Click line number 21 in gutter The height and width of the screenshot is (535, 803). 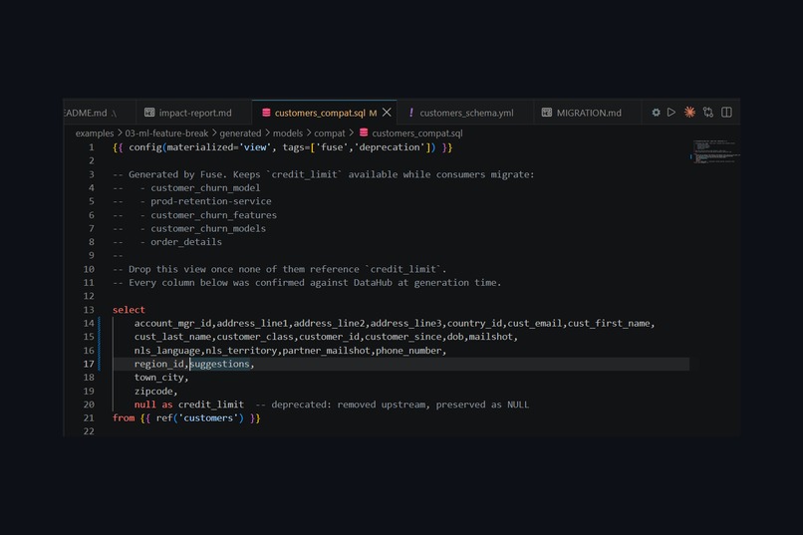(89, 418)
